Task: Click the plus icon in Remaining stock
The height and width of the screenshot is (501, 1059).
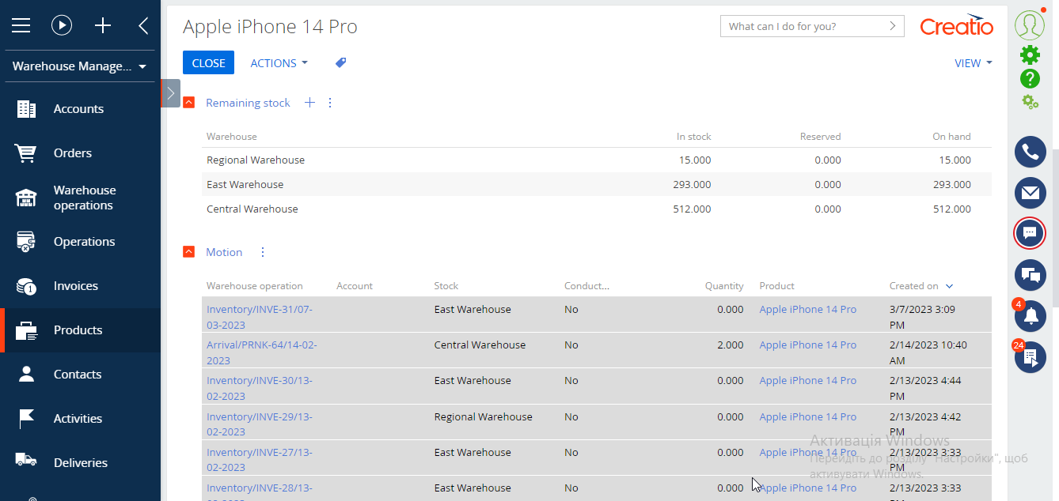Action: (x=309, y=103)
